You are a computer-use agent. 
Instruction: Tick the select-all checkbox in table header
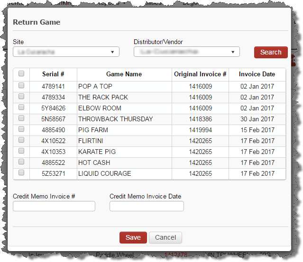21,73
